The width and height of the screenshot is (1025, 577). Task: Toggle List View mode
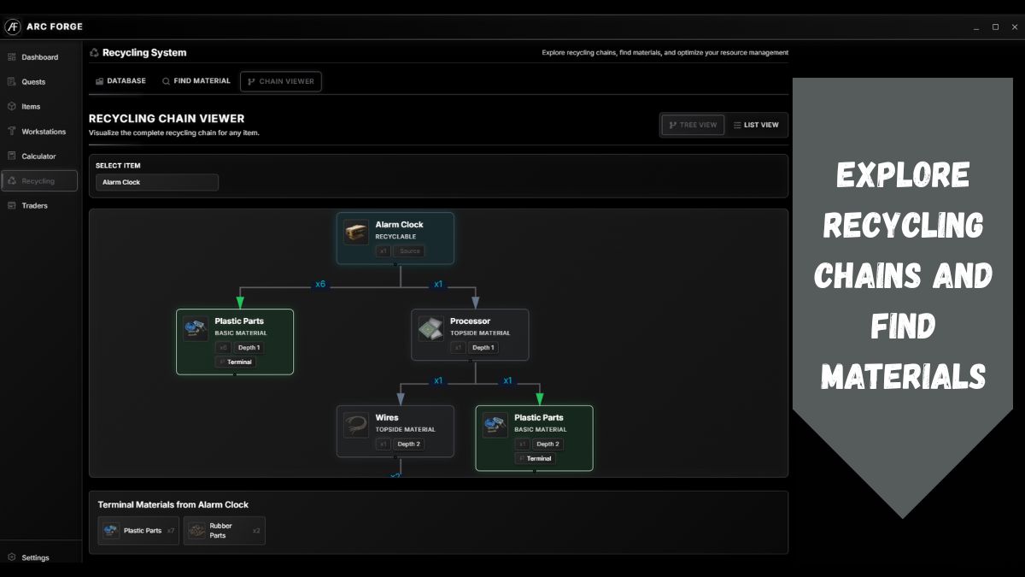(756, 125)
